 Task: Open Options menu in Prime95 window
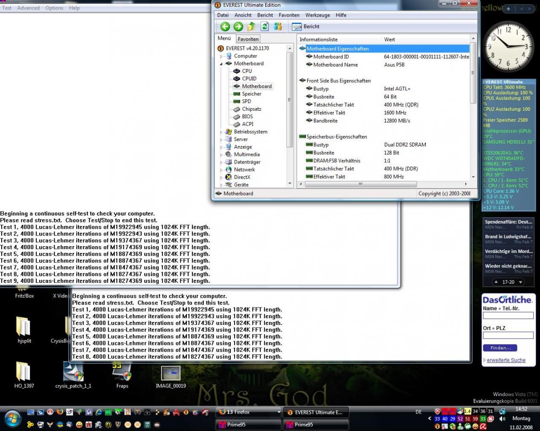tap(54, 8)
